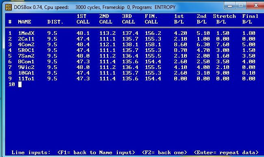
Task: Click the blinking cursor on line 10
Action: pyautogui.click(x=20, y=84)
